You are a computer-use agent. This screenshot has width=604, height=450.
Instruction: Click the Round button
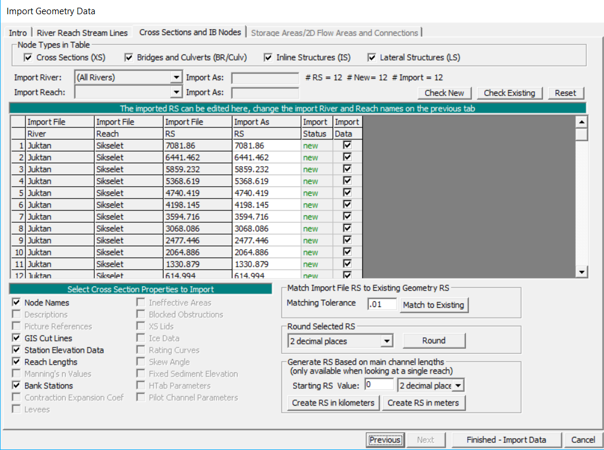click(x=434, y=340)
